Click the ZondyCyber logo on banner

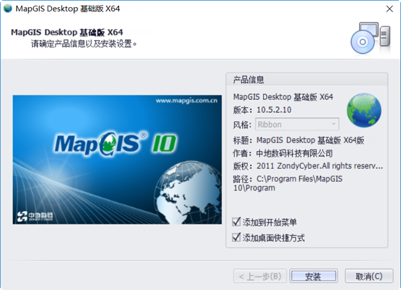click(x=35, y=216)
